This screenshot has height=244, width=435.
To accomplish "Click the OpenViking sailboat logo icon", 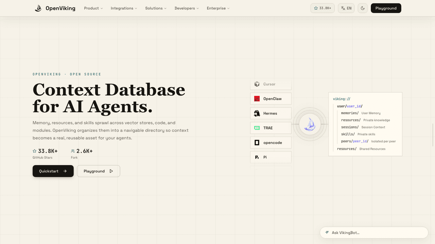I will point(38,8).
